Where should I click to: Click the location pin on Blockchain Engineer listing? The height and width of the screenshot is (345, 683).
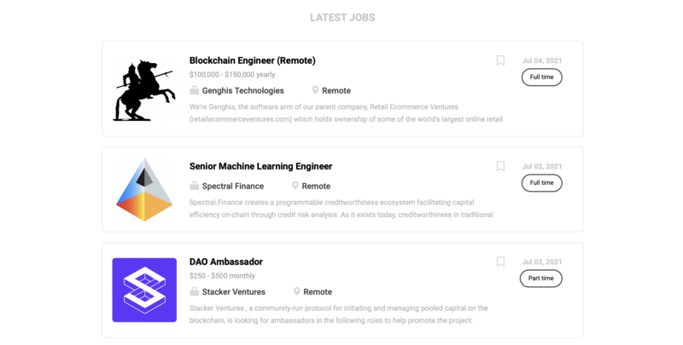[x=315, y=90]
